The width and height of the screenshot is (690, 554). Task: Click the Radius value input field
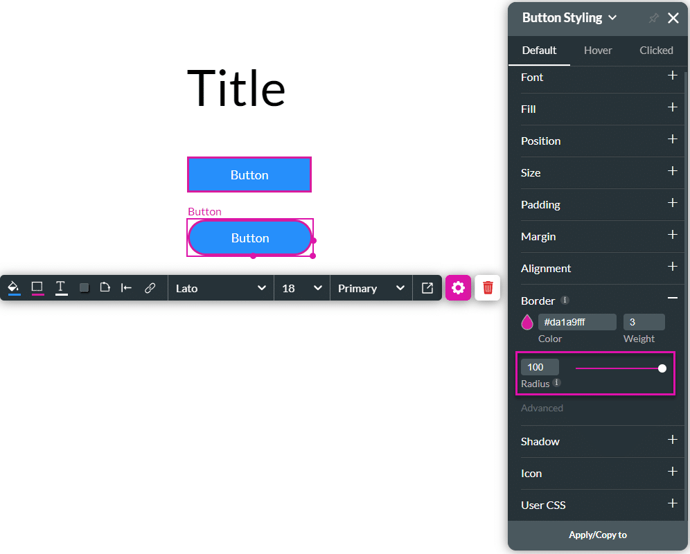coord(540,367)
